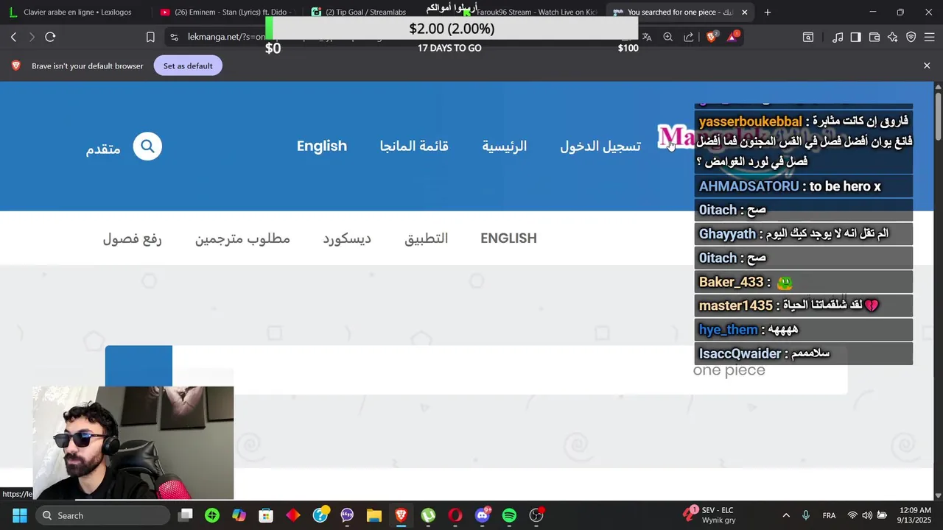Open File Explorer from taskbar
This screenshot has width=943, height=530.
click(x=374, y=515)
